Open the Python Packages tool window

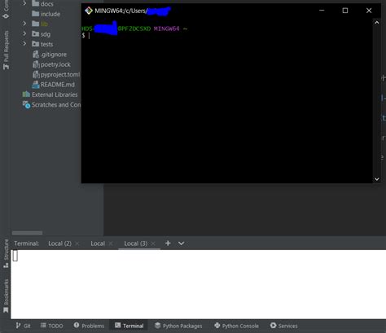pyautogui.click(x=178, y=326)
